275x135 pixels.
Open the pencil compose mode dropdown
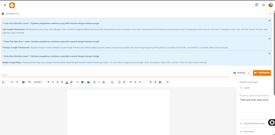pos(4,82)
